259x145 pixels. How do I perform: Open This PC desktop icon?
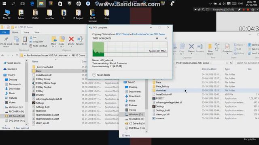[x=6, y=14]
